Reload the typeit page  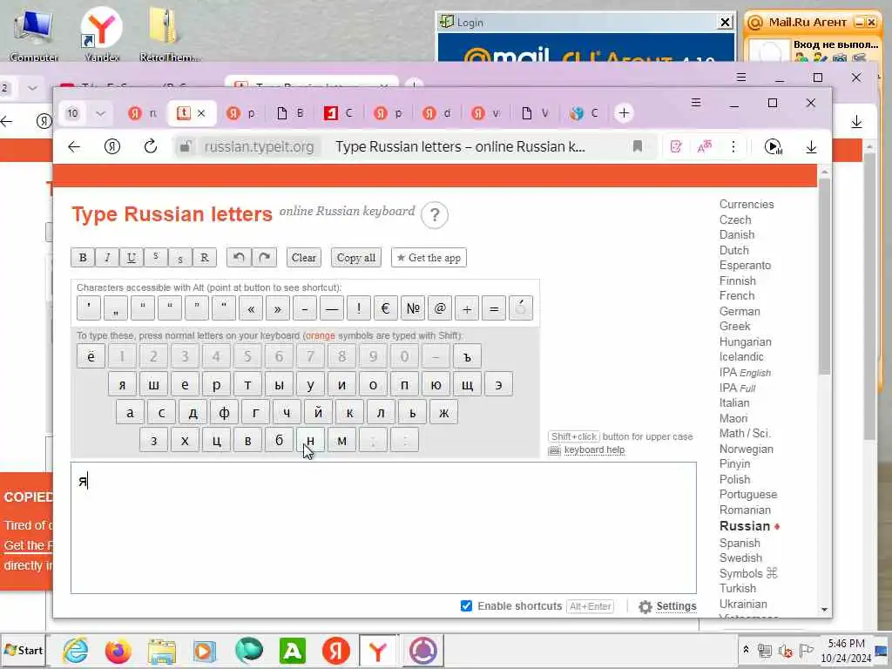coord(150,146)
